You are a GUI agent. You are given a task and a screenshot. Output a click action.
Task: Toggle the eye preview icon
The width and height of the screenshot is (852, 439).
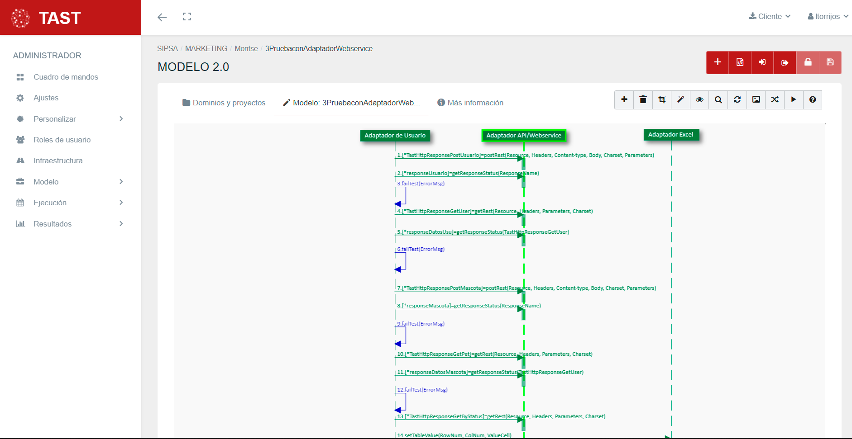coord(699,99)
